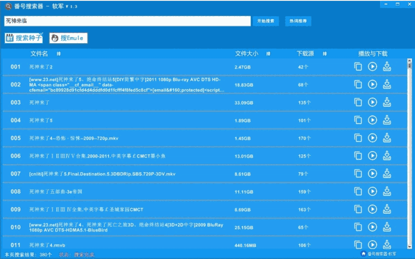Click inside the 死神来临 search field
The image size is (415, 259).
pyautogui.click(x=126, y=21)
